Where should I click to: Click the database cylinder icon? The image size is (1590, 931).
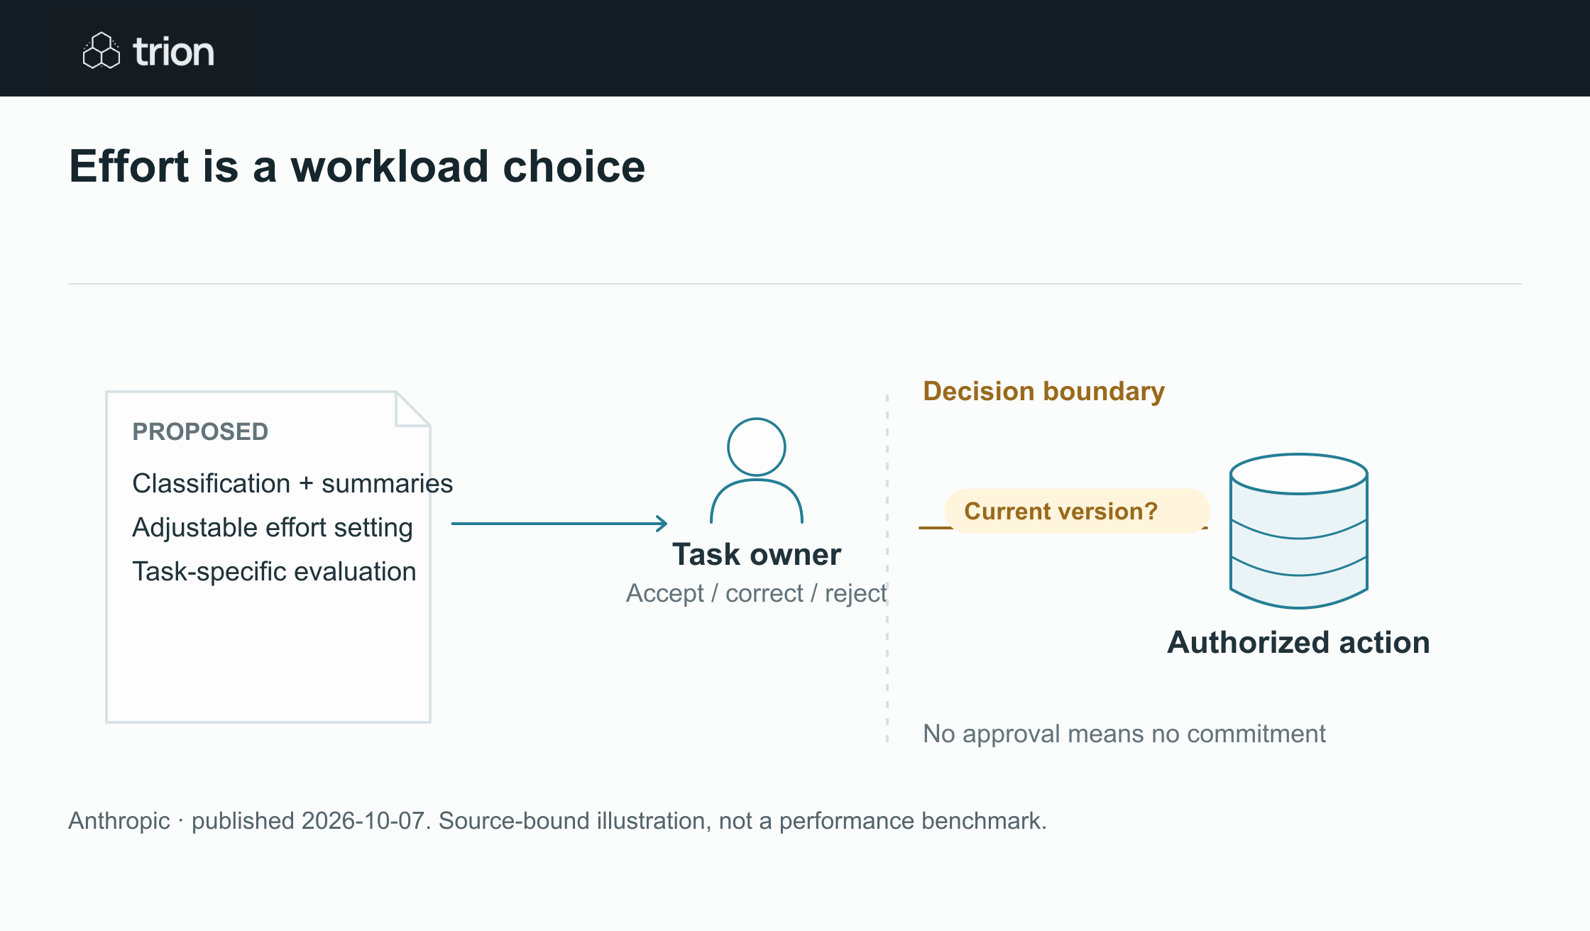tap(1299, 531)
